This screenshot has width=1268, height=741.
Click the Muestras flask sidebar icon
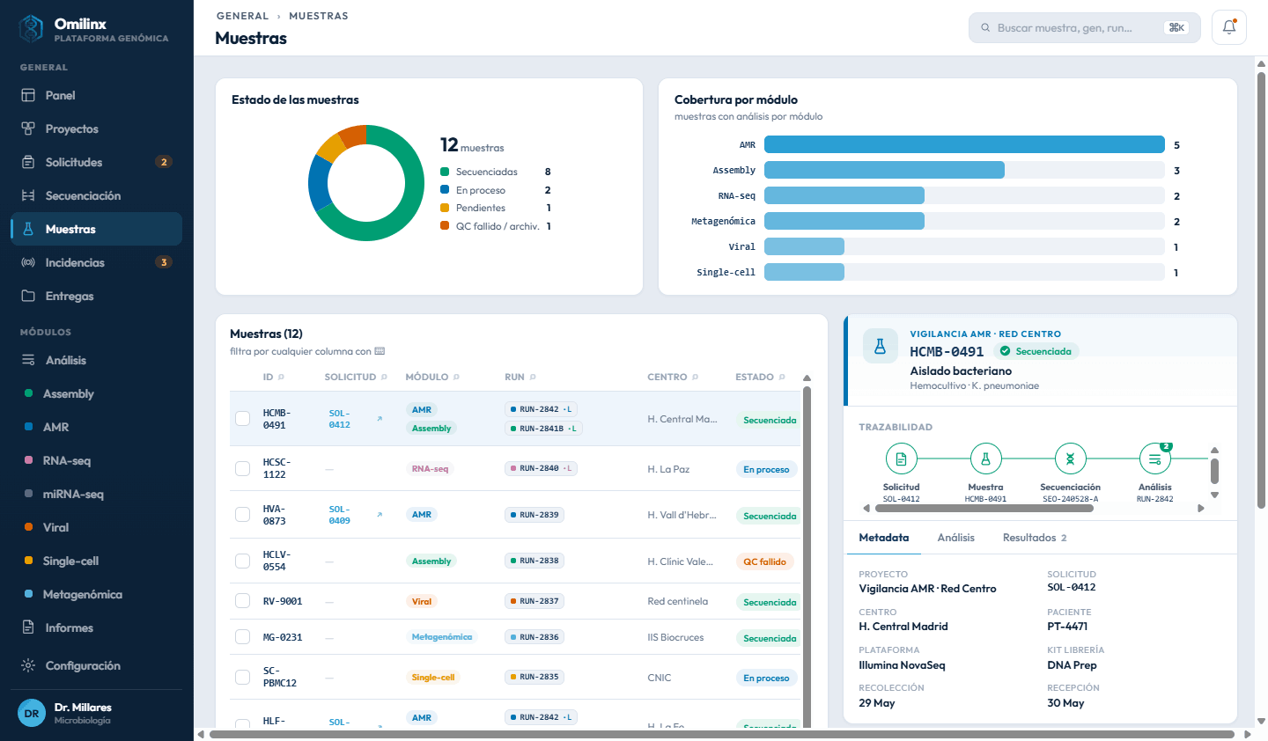[28, 229]
